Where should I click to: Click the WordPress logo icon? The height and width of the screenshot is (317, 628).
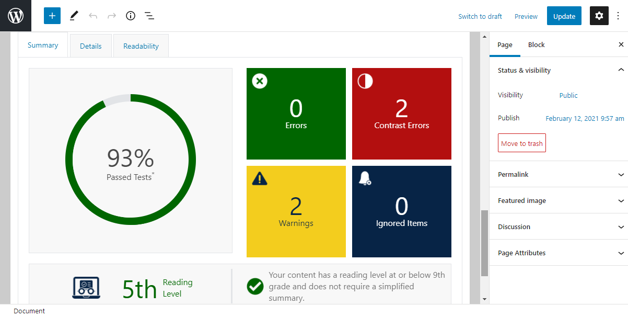tap(16, 16)
